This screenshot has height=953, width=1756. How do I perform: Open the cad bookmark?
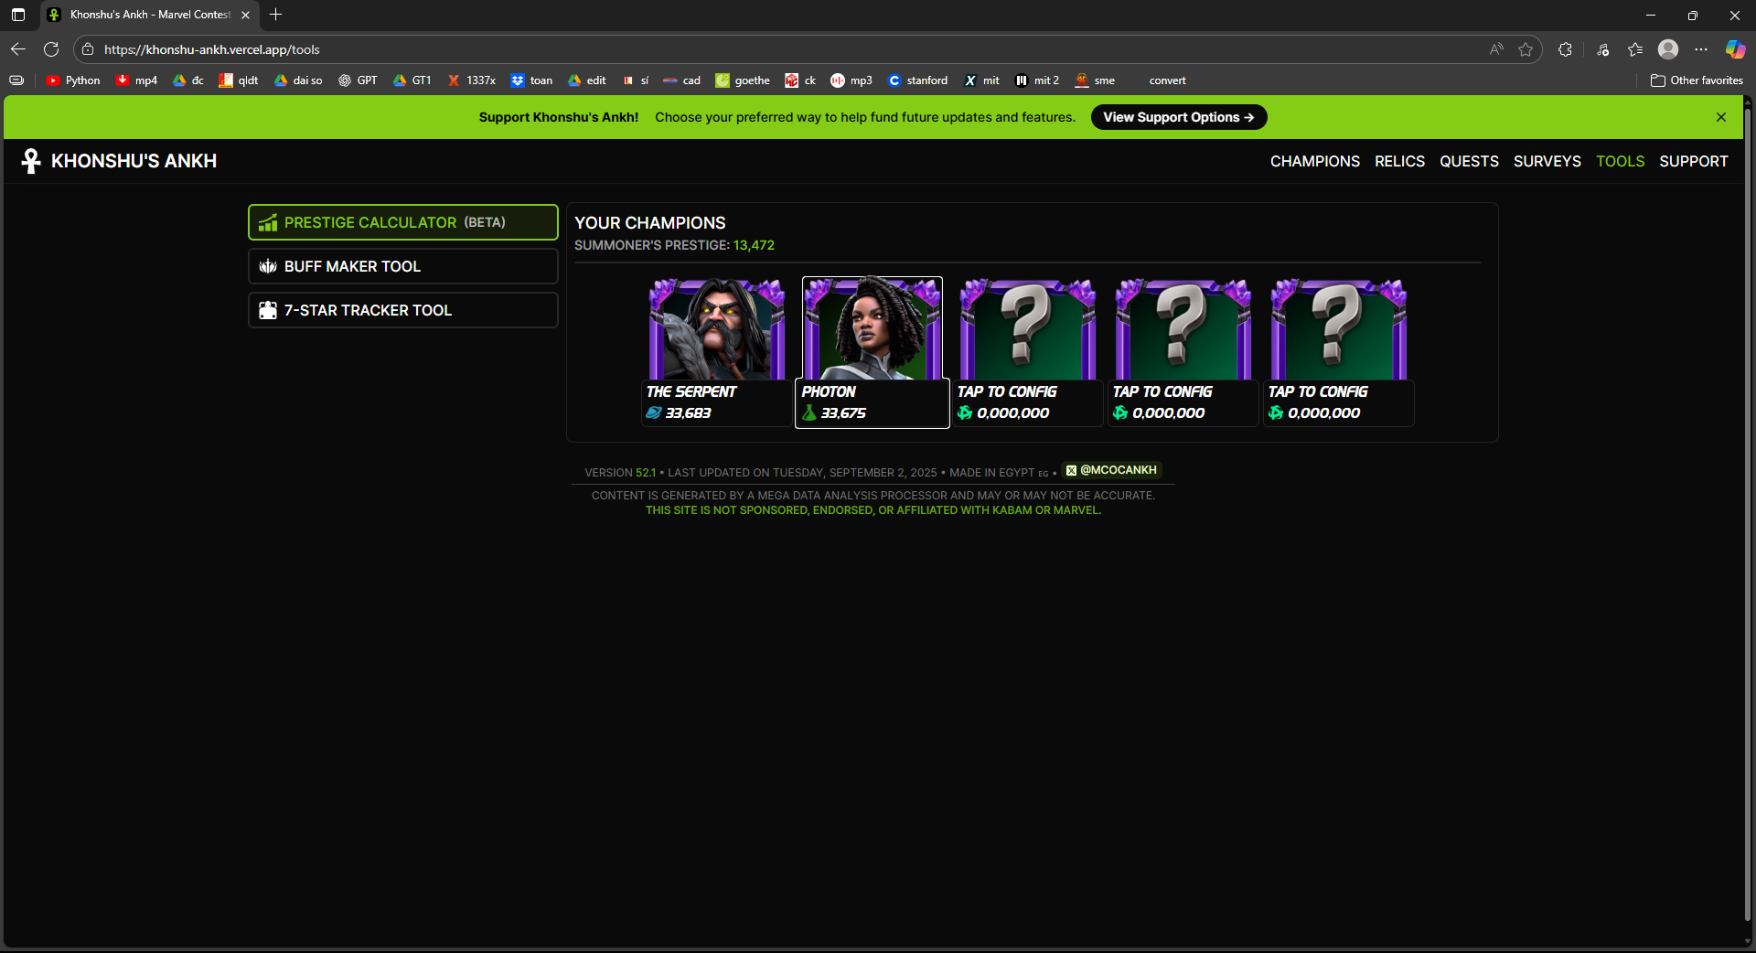[681, 80]
